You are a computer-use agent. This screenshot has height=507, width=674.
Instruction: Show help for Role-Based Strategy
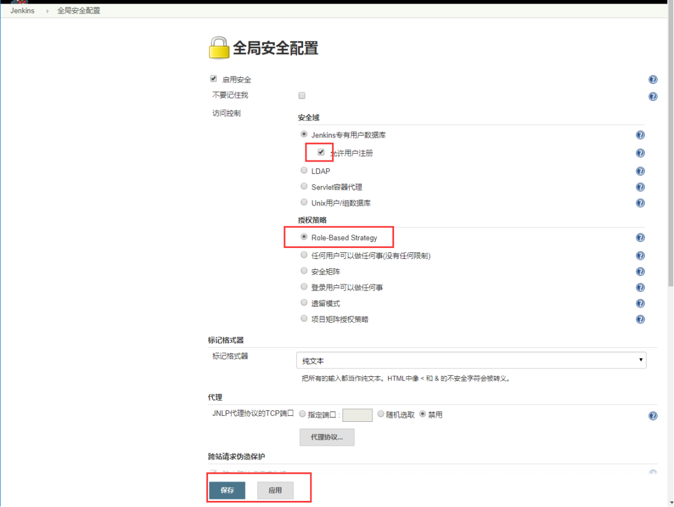point(640,238)
